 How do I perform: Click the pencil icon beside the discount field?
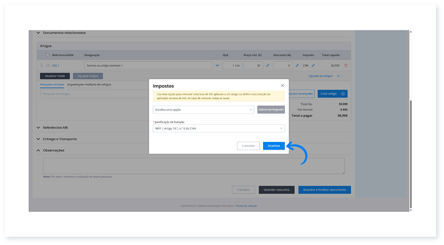[x=297, y=65]
